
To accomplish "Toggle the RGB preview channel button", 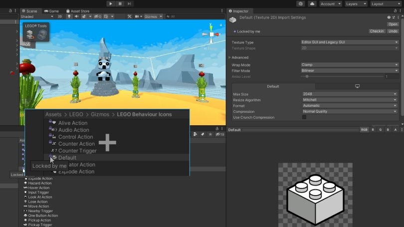I will [x=364, y=130].
